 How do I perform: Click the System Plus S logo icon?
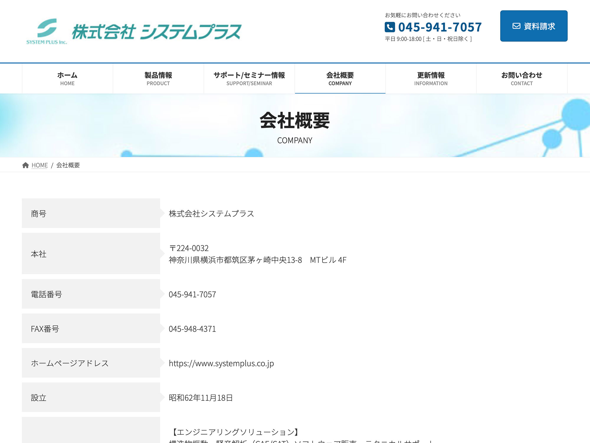pyautogui.click(x=47, y=28)
